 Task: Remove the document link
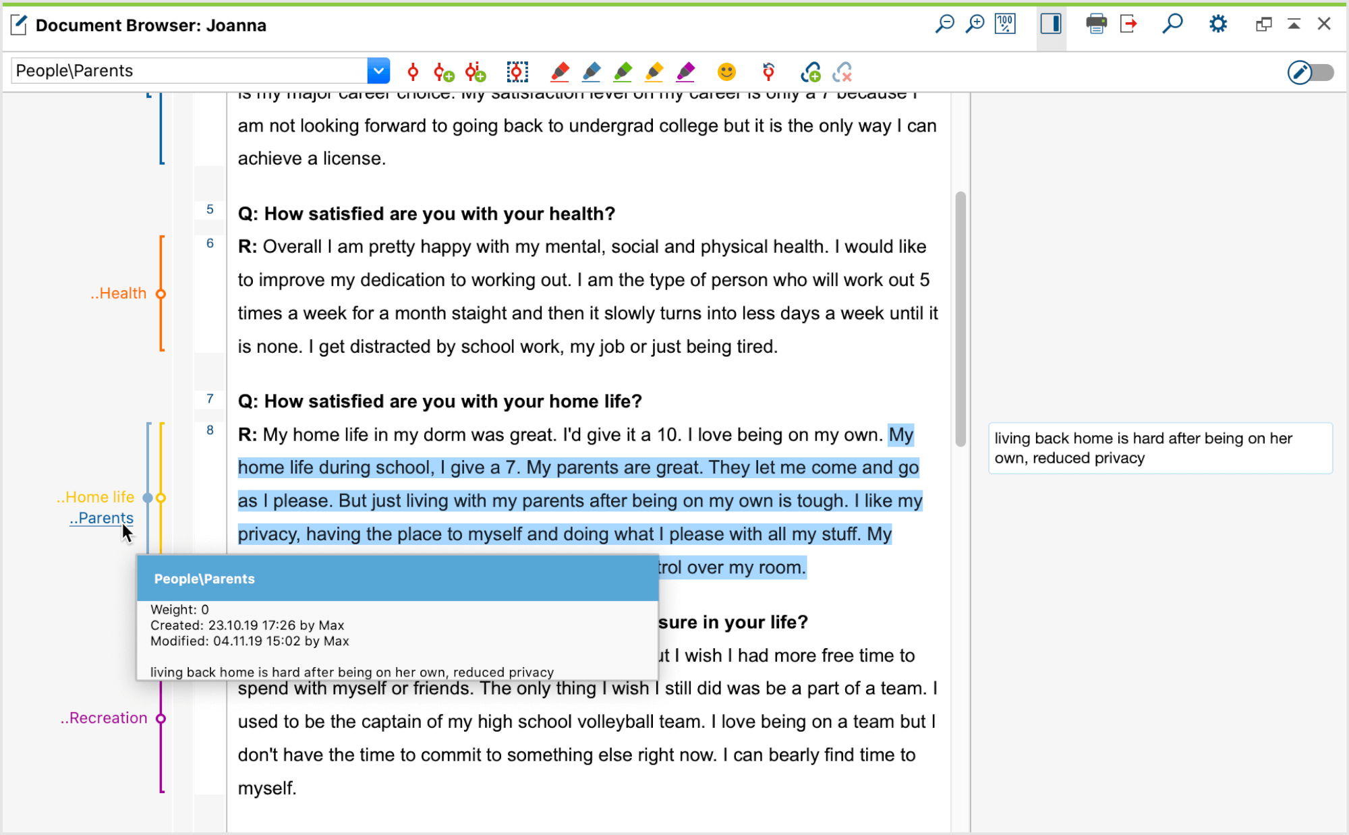pyautogui.click(x=842, y=71)
